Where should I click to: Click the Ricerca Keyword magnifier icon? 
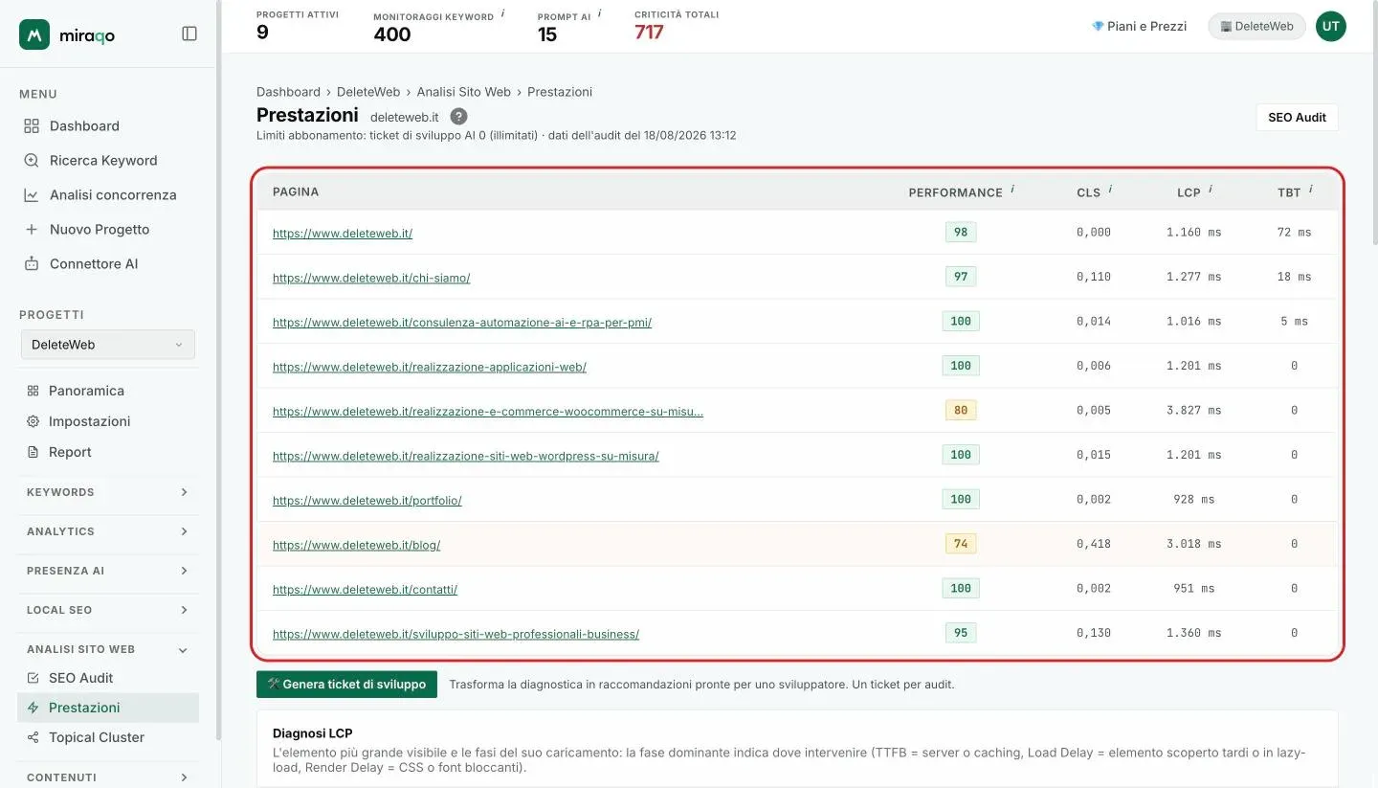click(32, 161)
